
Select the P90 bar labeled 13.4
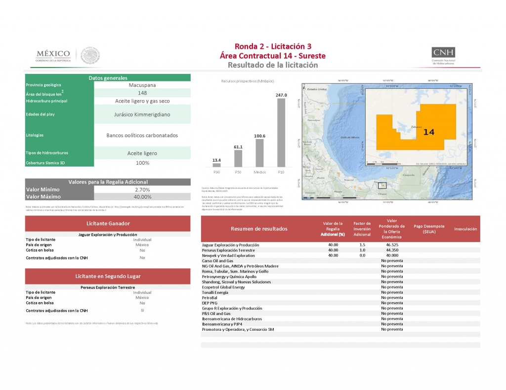coord(216,165)
